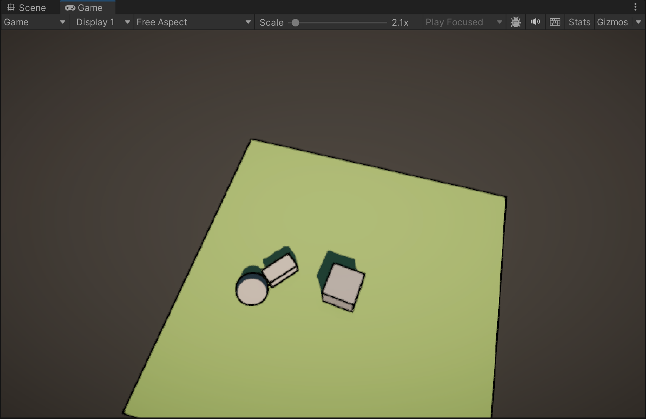Open the Game view type dropdown
Screen dimensions: 646x419
click(34, 22)
